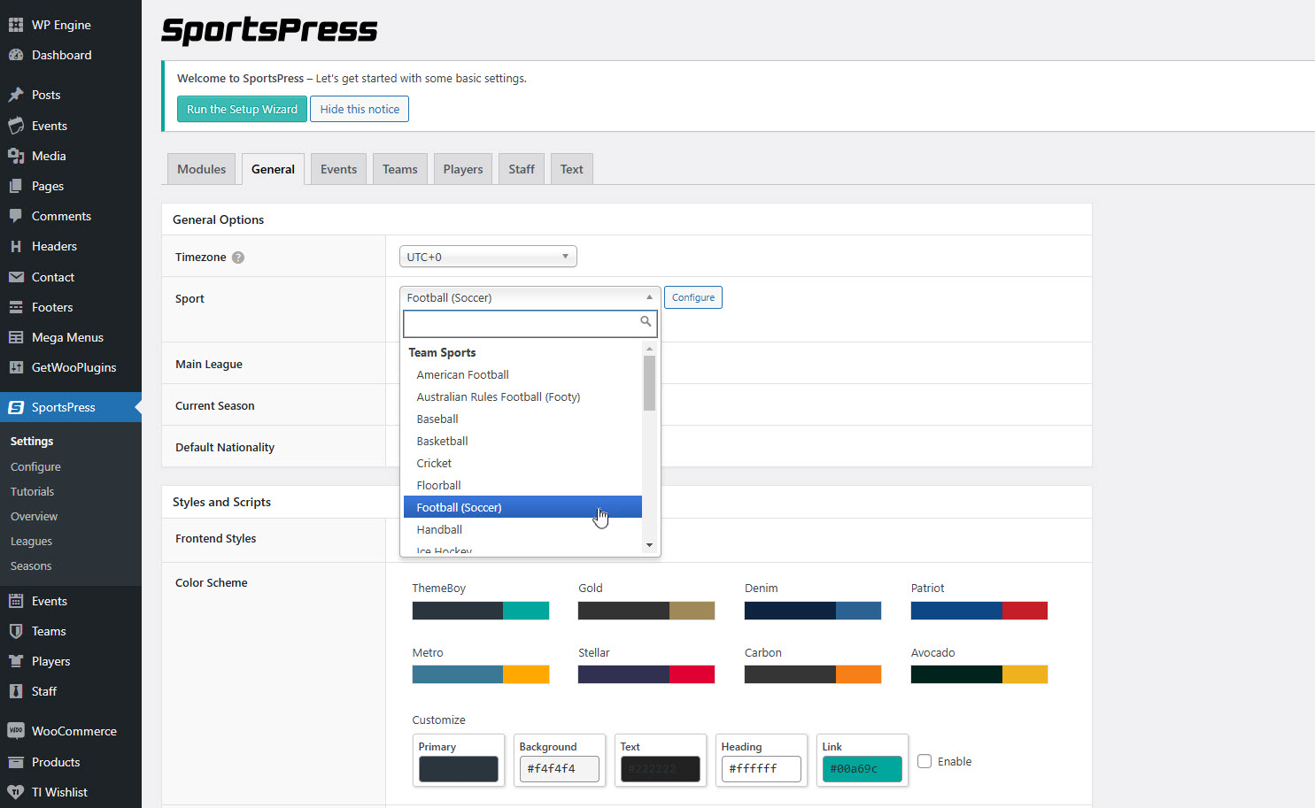Open Leagues in SportsPress submenu
1315x808 pixels.
(31, 541)
